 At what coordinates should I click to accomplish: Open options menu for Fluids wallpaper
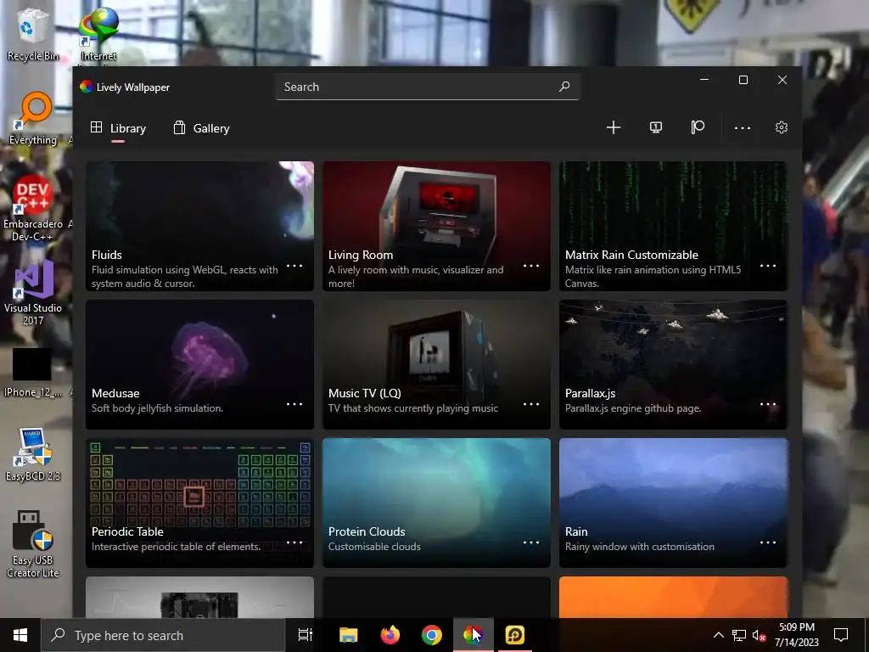[294, 266]
